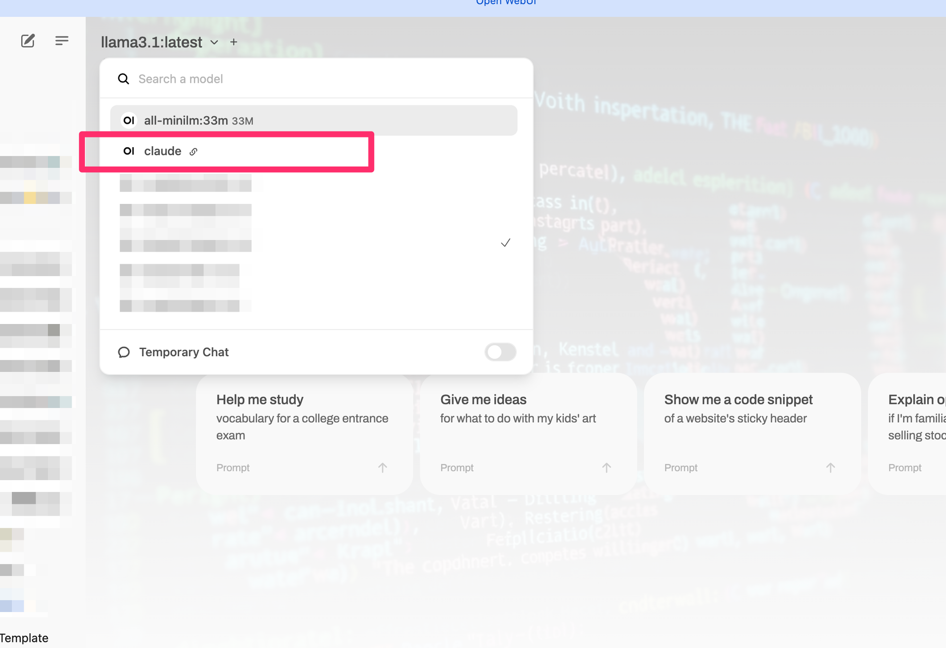Enable the Temporary Chat toggle switch
The width and height of the screenshot is (946, 648).
[500, 352]
